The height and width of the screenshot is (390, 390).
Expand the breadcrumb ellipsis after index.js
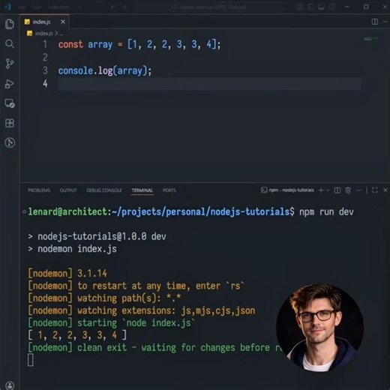61,34
